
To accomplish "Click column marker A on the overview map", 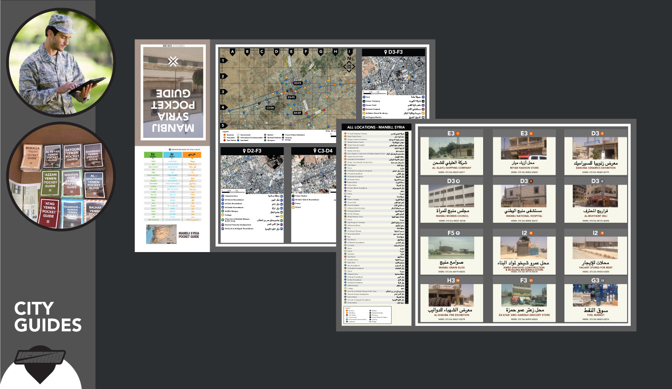I will (232, 52).
